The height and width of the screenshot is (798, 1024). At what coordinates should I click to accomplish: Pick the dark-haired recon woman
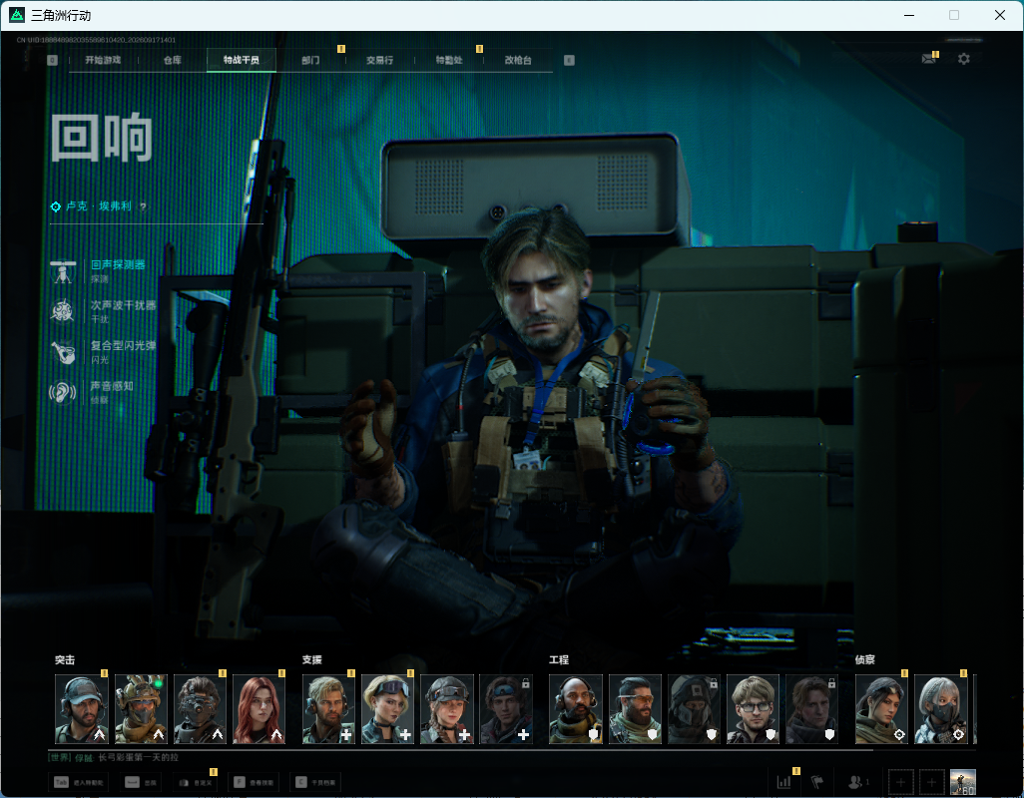(x=881, y=709)
